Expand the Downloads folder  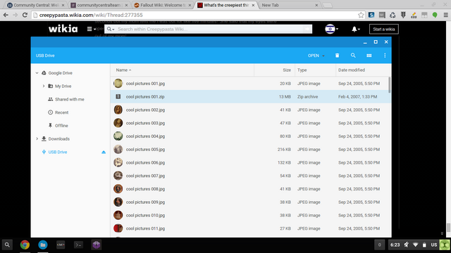pyautogui.click(x=37, y=139)
